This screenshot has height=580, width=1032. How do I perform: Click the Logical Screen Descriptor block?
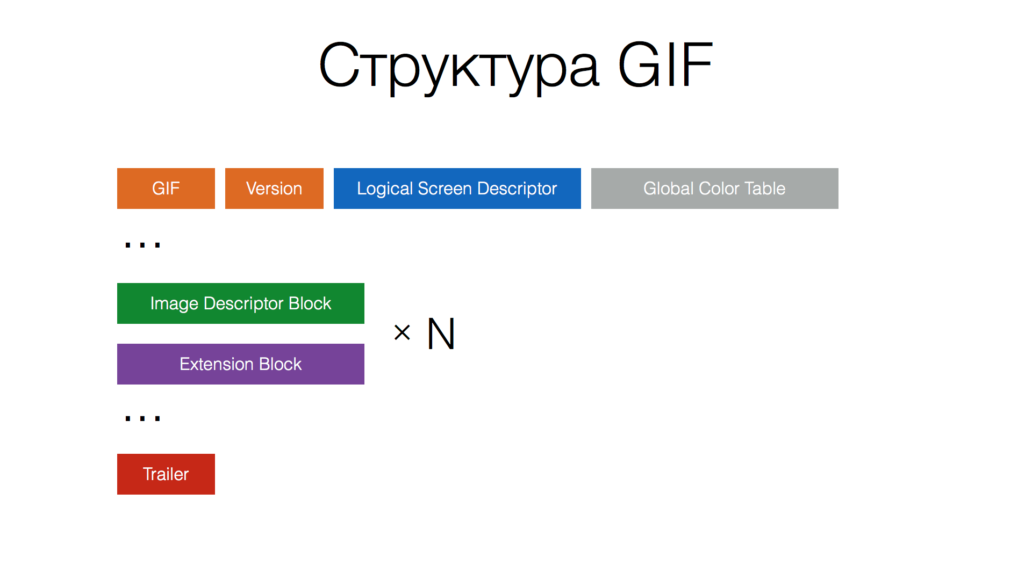[x=457, y=187]
